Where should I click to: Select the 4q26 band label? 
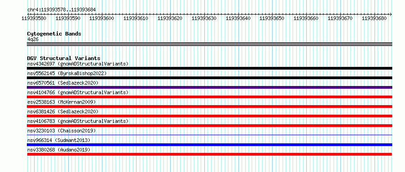(33, 40)
